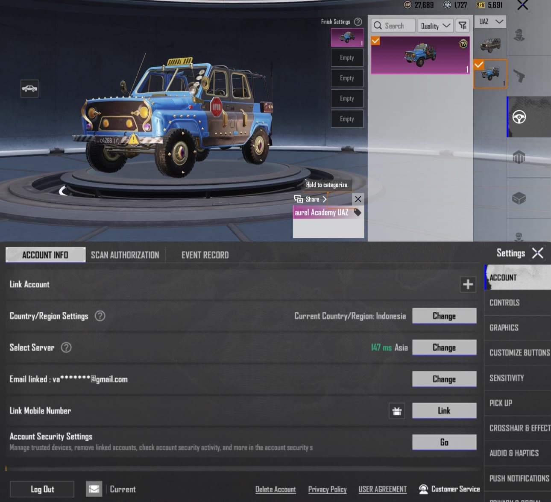Open the USER AGREEMENT link
The height and width of the screenshot is (502, 551).
(382, 489)
